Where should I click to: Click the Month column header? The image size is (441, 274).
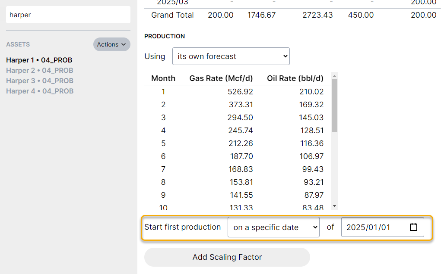163,78
